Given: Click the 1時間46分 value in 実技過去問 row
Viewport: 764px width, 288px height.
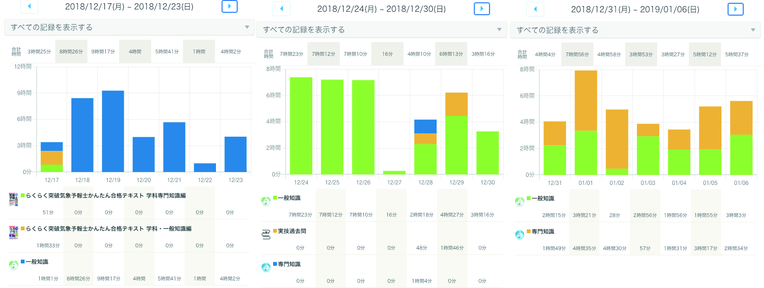Looking at the screenshot, I should point(452,248).
